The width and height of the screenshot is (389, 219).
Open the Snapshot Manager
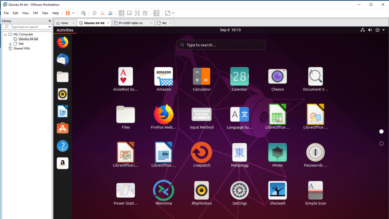click(x=110, y=13)
